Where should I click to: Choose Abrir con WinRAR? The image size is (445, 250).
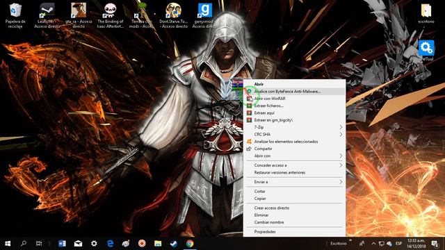295,99
